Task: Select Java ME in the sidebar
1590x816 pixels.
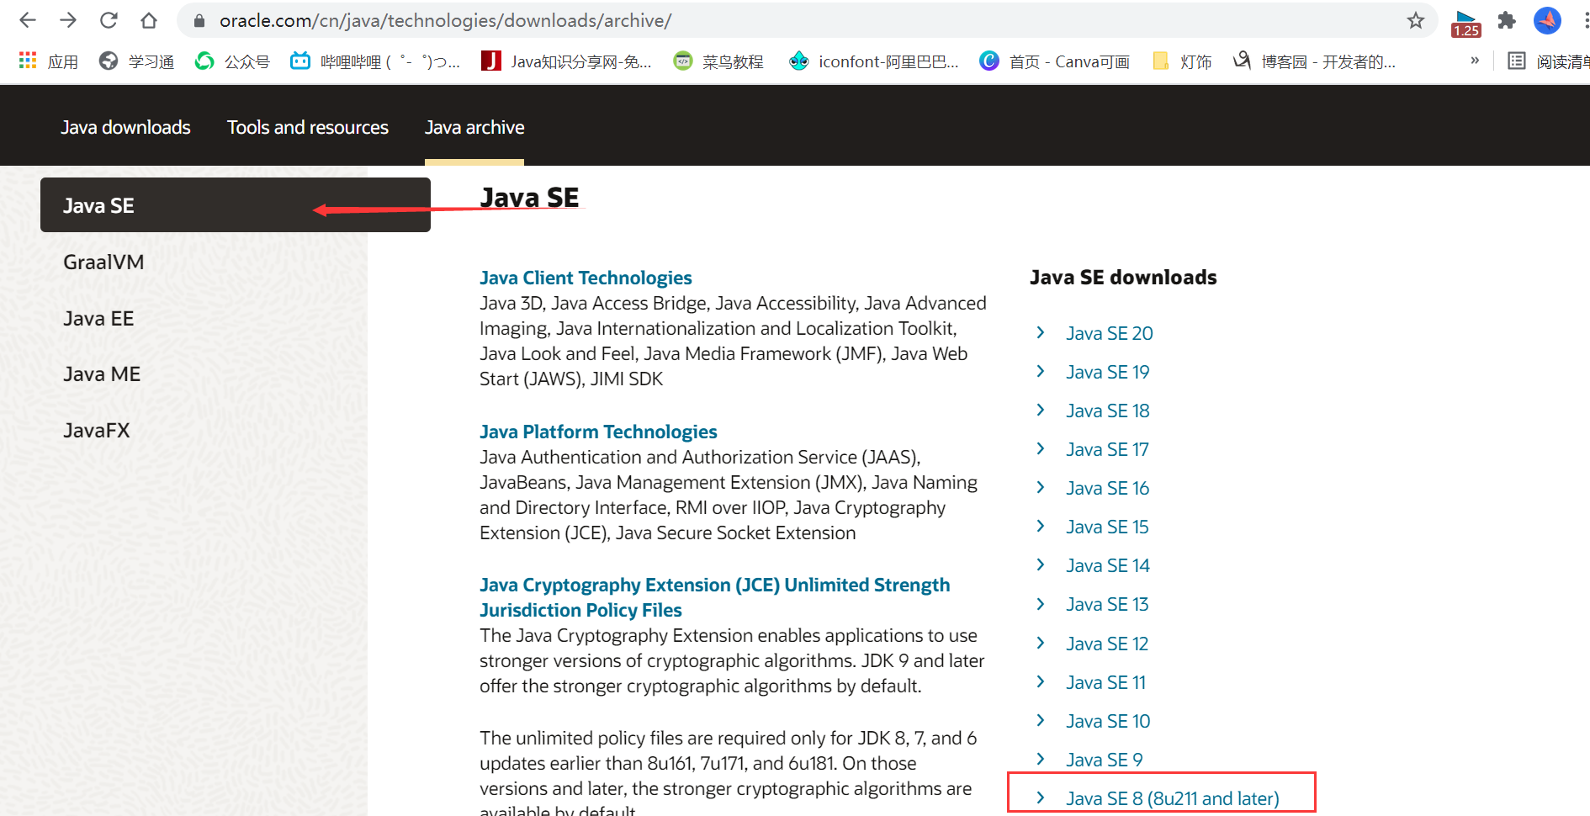Action: click(102, 374)
